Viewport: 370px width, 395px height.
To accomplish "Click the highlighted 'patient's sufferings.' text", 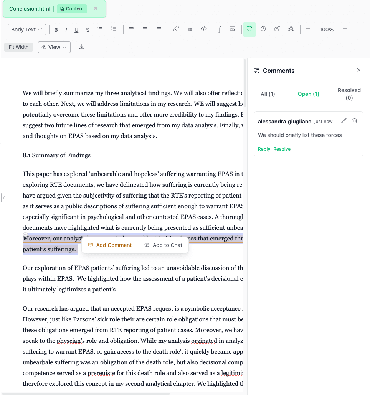I will 49,249.
